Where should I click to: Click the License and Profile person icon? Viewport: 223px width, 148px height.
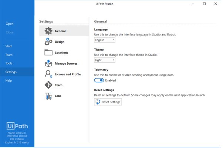pyautogui.click(x=48, y=74)
